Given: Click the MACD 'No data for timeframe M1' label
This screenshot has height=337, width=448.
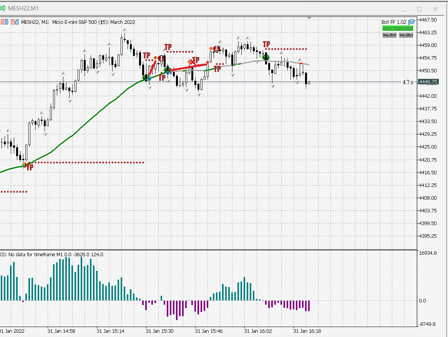Looking at the screenshot, I should point(51,254).
